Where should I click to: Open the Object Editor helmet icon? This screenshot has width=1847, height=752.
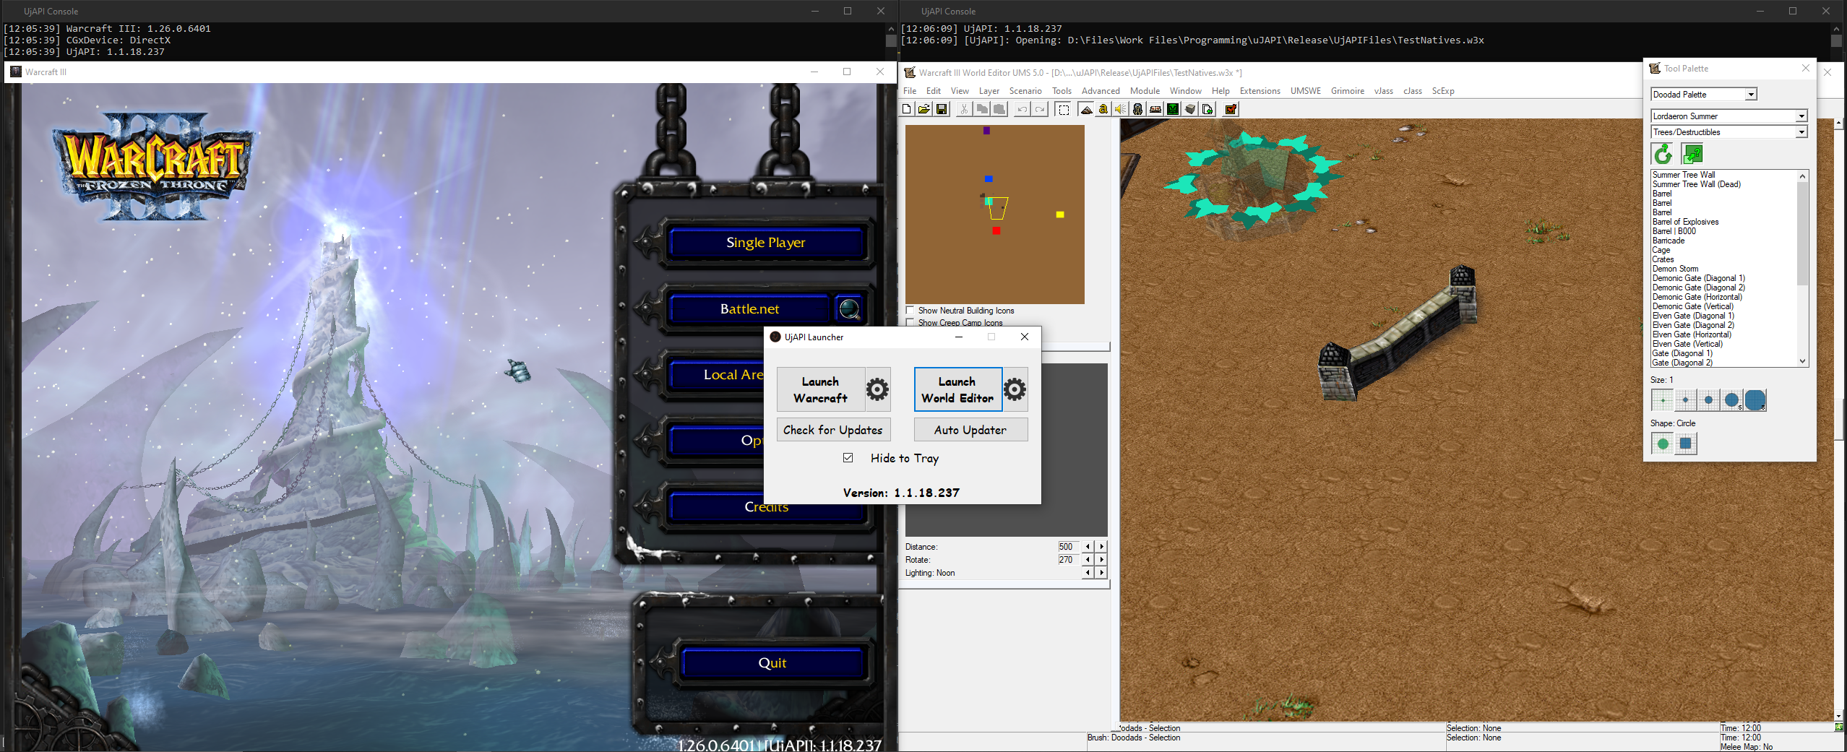click(1138, 109)
